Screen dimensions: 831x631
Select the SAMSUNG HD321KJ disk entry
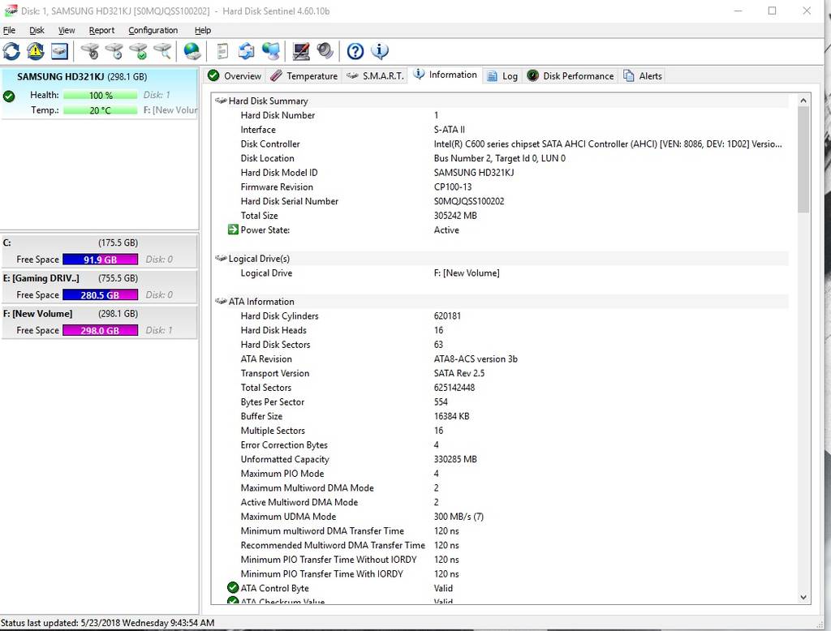pos(100,93)
